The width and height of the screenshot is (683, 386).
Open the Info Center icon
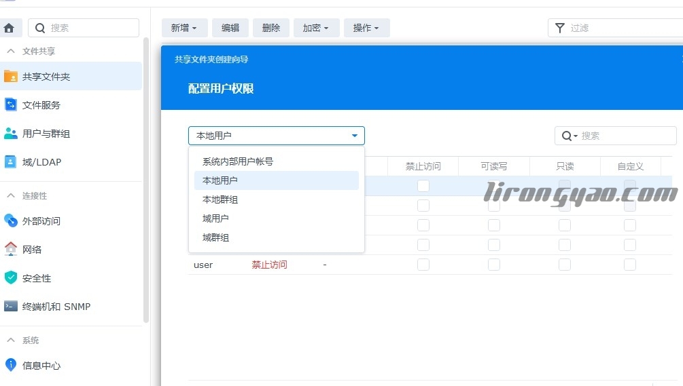(x=10, y=365)
